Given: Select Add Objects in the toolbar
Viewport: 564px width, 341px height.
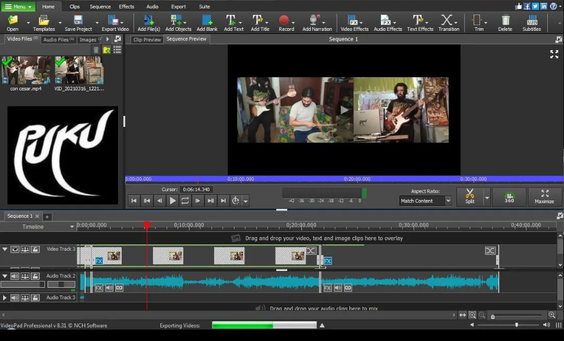Looking at the screenshot, I should tap(178, 22).
